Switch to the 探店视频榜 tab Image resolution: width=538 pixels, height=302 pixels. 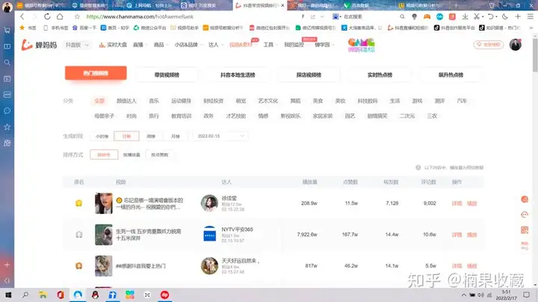tap(309, 75)
